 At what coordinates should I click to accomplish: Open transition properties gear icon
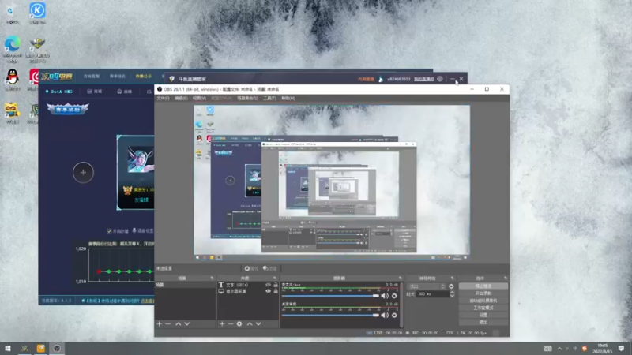451,286
